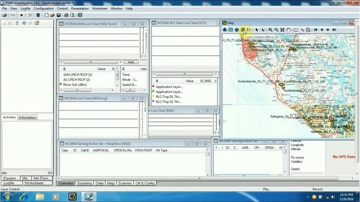Save workspace with the floppy disk icon
Image resolution: width=360 pixels, height=202 pixels.
coord(58,15)
